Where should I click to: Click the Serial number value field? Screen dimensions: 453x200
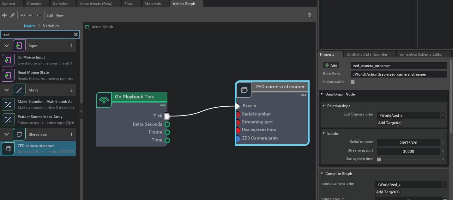click(408, 143)
